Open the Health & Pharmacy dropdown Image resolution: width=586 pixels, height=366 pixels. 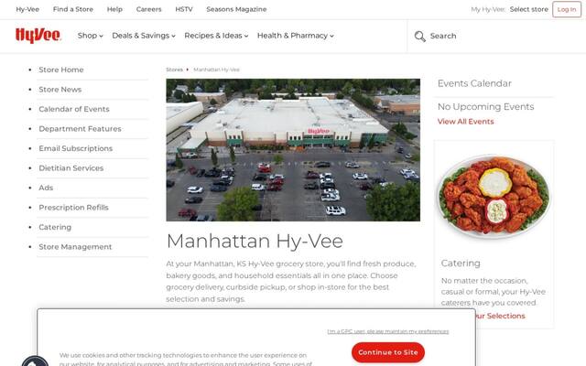tap(295, 36)
